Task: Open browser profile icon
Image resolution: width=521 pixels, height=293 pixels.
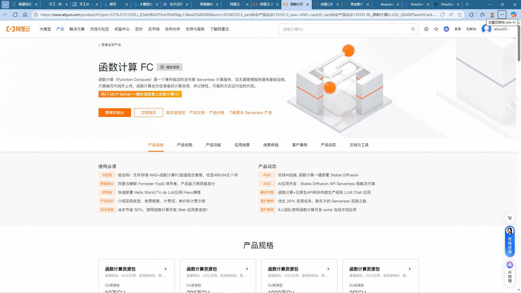Action: [492, 14]
